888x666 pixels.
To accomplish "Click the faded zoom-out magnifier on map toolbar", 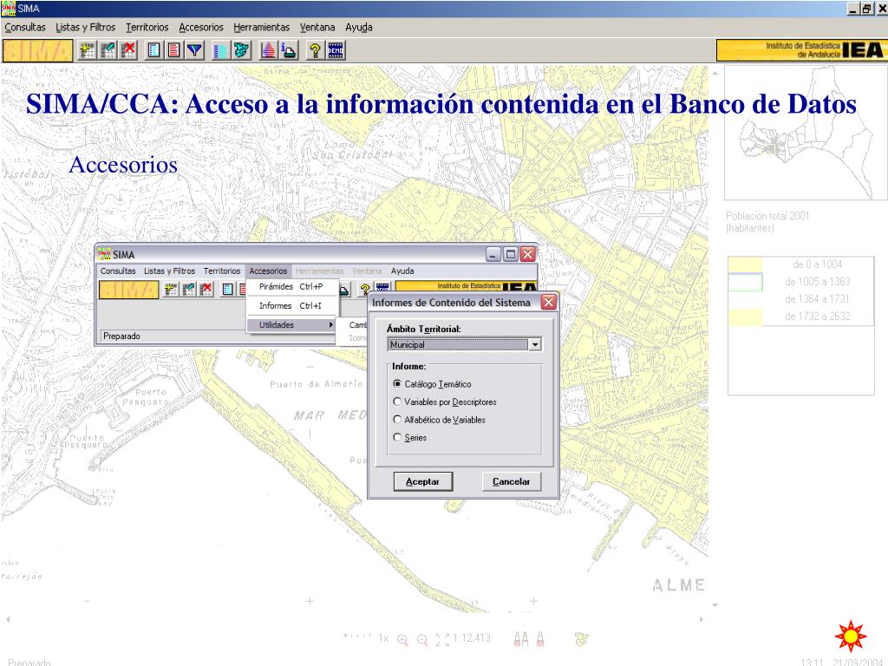I will [422, 639].
